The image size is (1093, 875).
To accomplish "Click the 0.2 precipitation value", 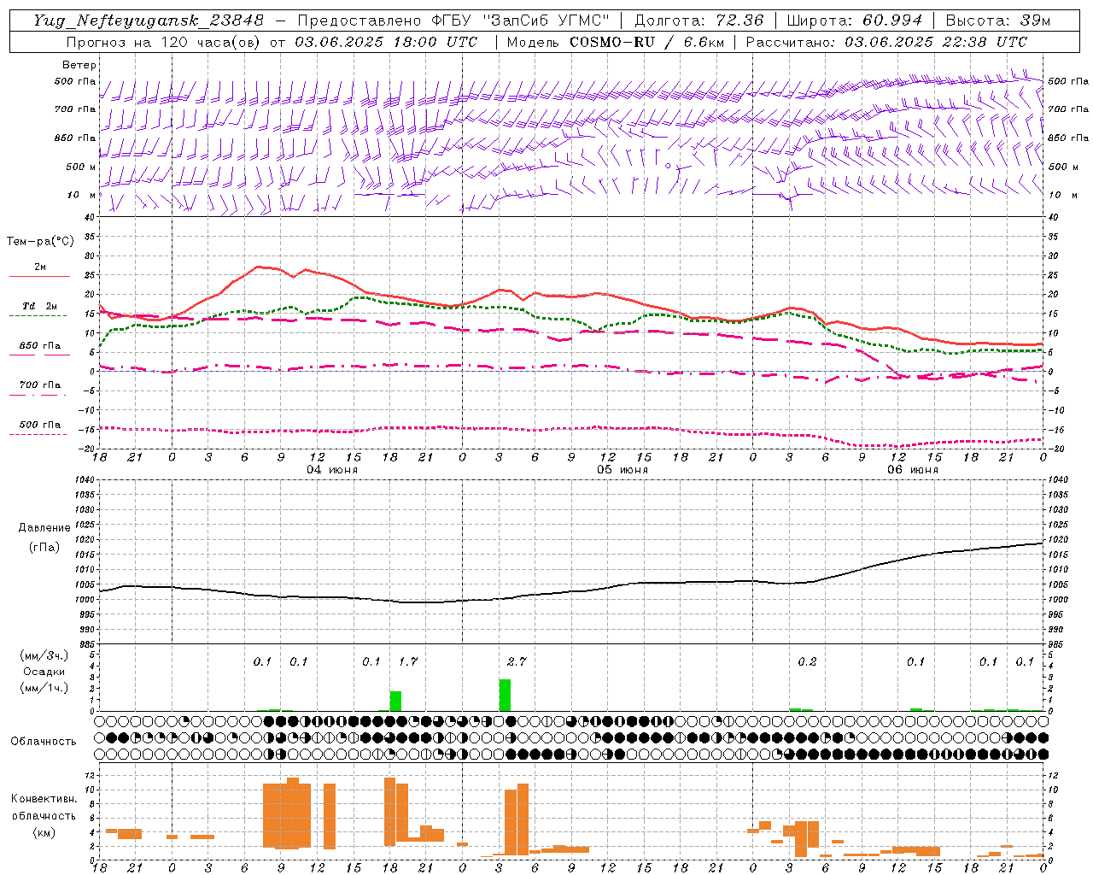I will [x=807, y=661].
